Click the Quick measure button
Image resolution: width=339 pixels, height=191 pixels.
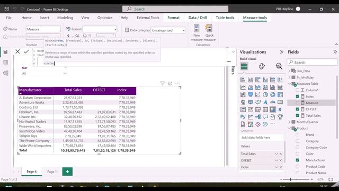(x=209, y=33)
